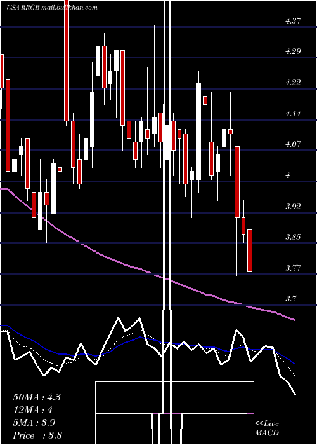This screenshot has width=317, height=445.
Task: Select the 3.7 price axis label
Action: pos(291,299)
